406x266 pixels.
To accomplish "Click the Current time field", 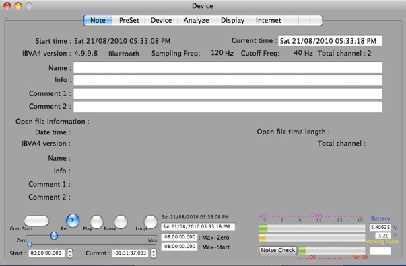I will pos(330,41).
